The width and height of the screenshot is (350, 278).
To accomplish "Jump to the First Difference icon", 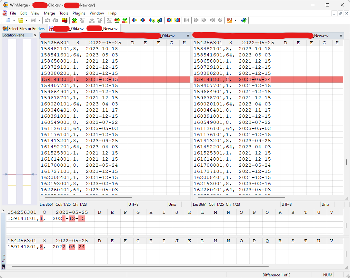I will [x=109, y=20].
